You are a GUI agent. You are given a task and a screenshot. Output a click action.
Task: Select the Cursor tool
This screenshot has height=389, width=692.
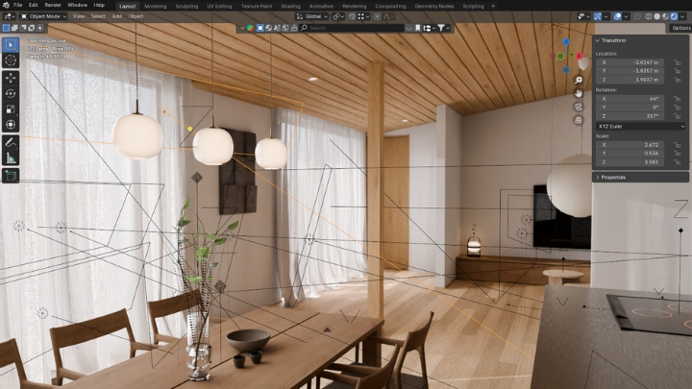click(11, 61)
